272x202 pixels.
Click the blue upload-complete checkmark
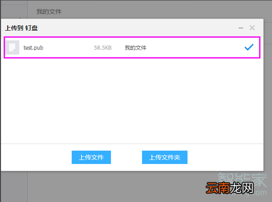pyautogui.click(x=249, y=47)
